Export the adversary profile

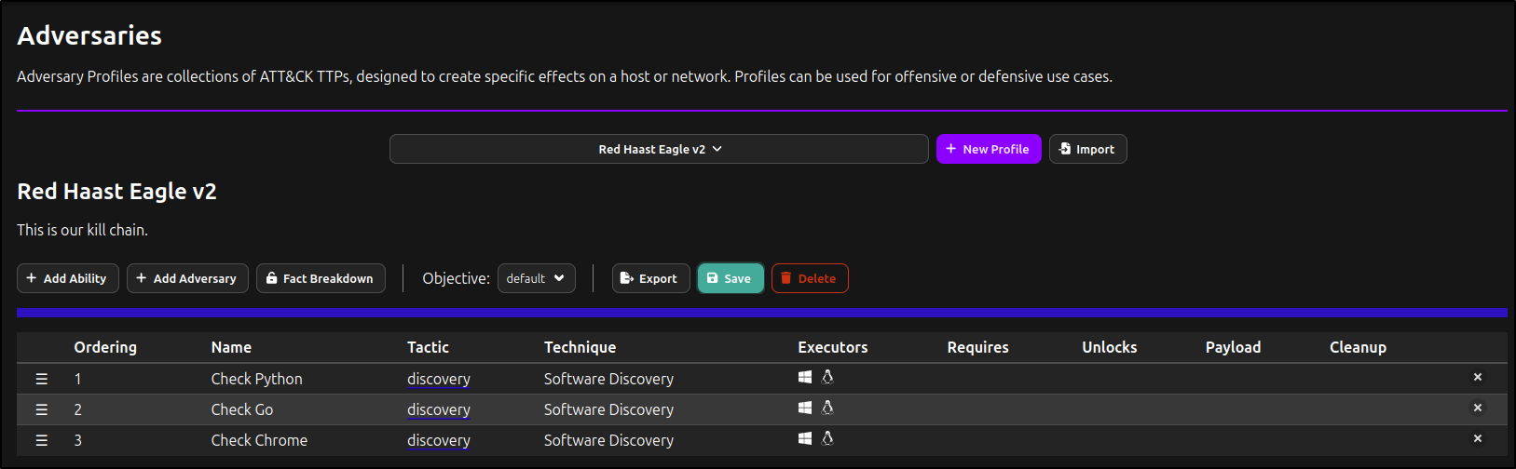(x=650, y=278)
